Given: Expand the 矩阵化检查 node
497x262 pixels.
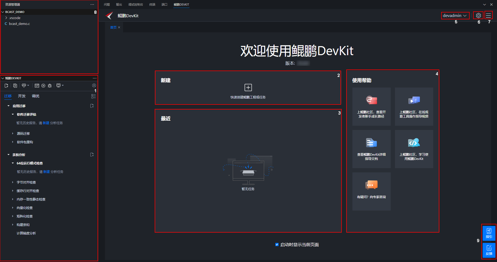Looking at the screenshot, I should (13, 216).
